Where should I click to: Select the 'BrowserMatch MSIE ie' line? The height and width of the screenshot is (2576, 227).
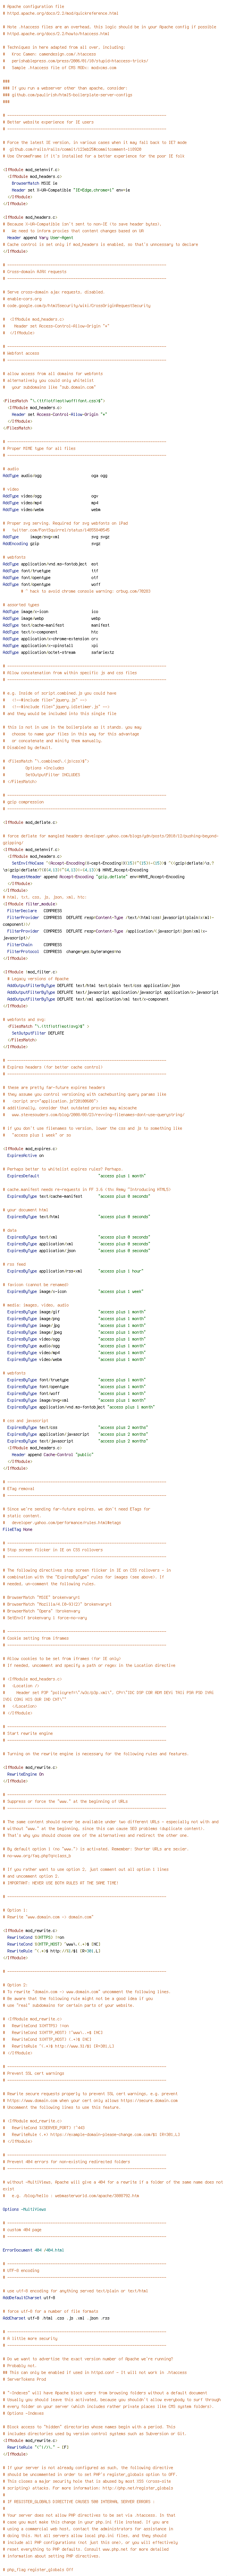(x=35, y=183)
